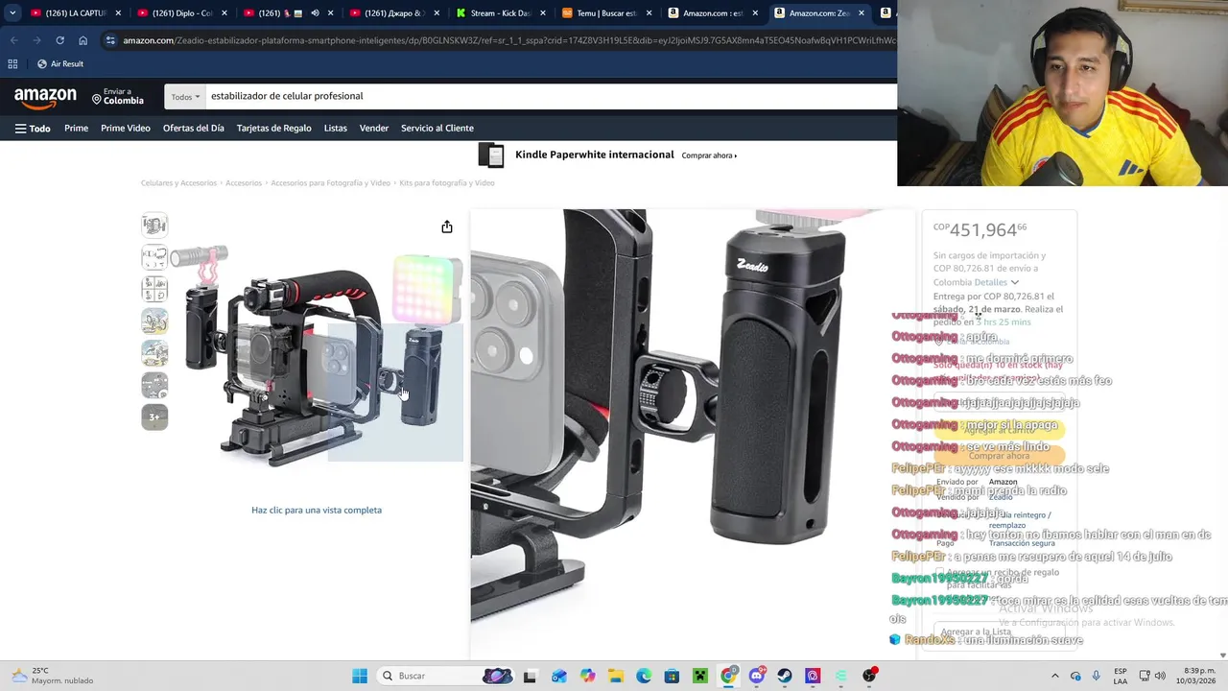Open Kits para fotografía y Video breadcrumb

click(x=447, y=182)
